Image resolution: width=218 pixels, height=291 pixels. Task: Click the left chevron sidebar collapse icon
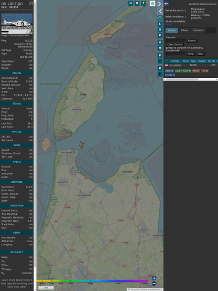pos(160,12)
